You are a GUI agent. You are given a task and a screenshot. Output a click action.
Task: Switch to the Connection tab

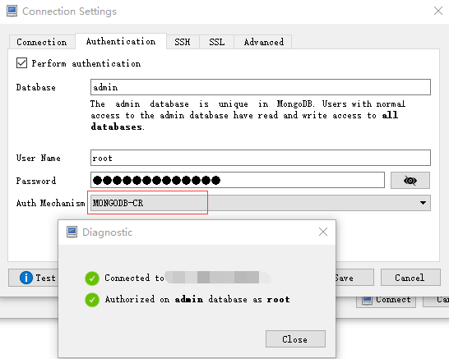point(42,42)
